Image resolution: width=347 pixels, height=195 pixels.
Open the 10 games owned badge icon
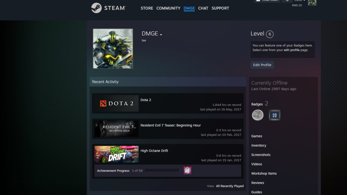pyautogui.click(x=274, y=115)
